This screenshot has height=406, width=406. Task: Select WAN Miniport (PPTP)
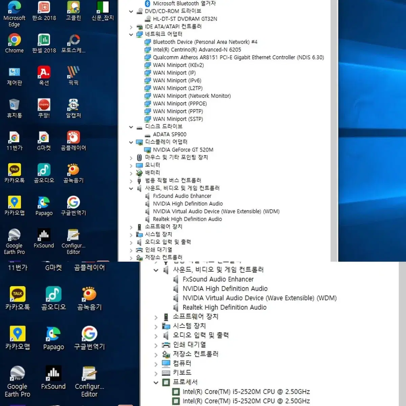[178, 111]
